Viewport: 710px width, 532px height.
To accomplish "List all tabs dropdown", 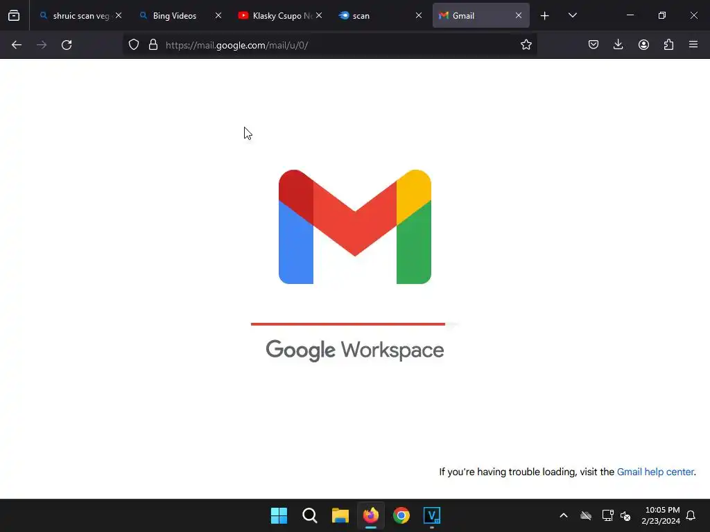I will click(572, 15).
